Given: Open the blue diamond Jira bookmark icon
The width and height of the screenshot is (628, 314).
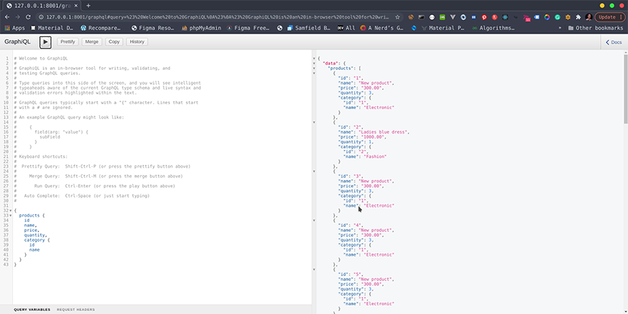Looking at the screenshot, I should point(414,28).
